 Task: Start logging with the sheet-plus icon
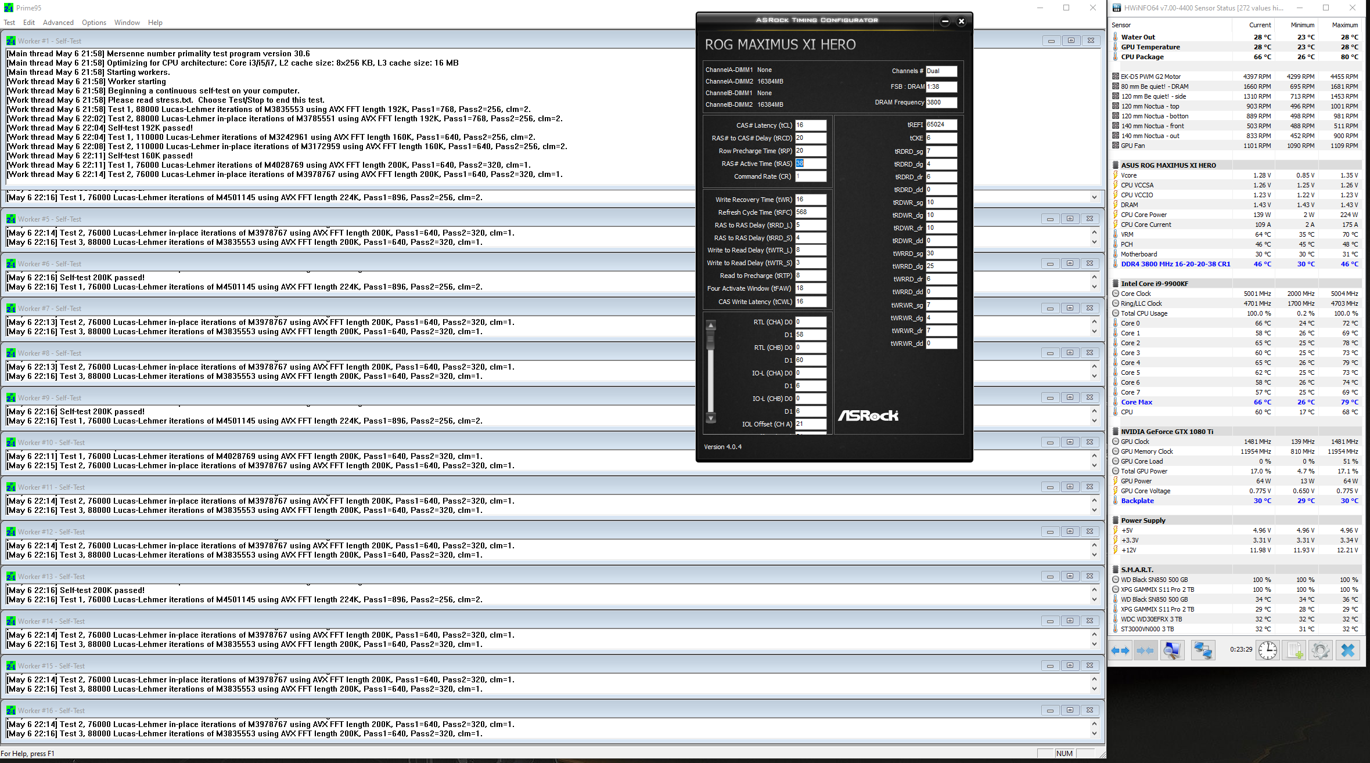pyautogui.click(x=1295, y=650)
